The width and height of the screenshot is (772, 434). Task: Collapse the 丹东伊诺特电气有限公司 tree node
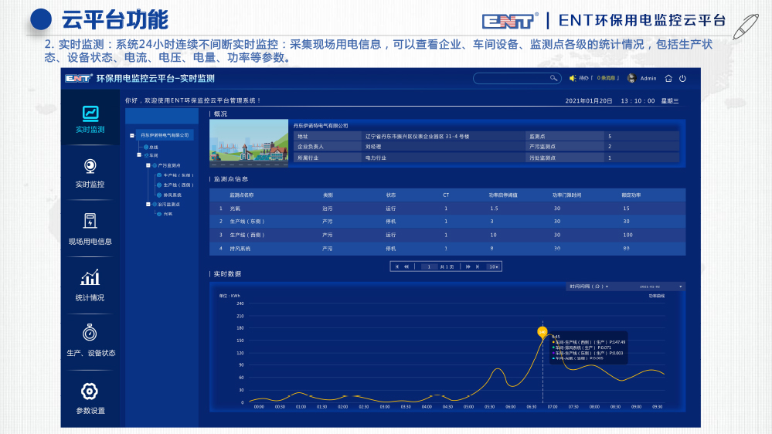click(132, 135)
